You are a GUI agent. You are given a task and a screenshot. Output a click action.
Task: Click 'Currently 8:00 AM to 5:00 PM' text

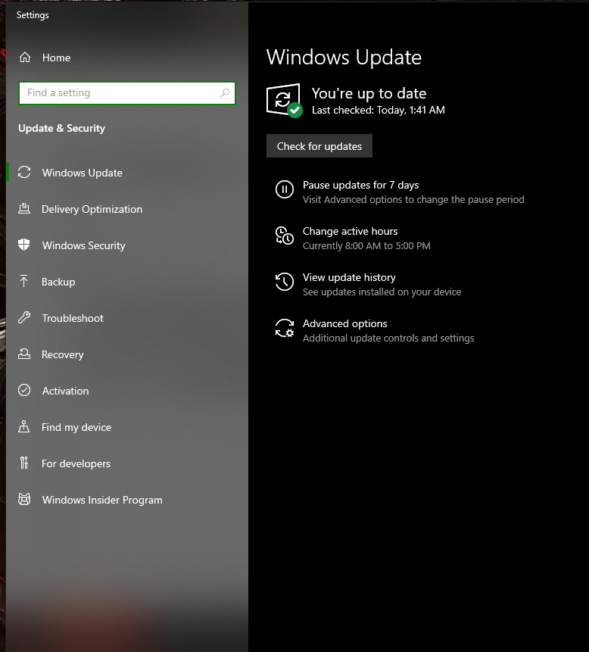(x=366, y=246)
